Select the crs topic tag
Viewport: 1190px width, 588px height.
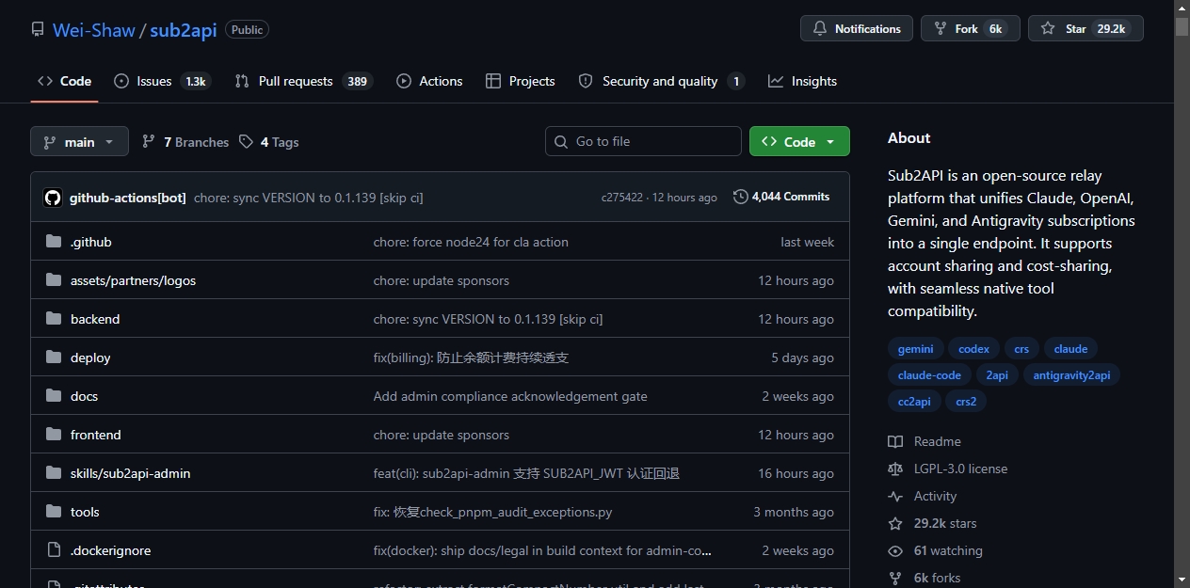pos(1021,349)
